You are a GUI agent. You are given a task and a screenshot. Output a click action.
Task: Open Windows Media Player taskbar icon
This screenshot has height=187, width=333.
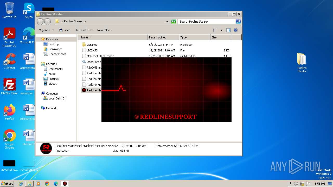click(x=38, y=184)
